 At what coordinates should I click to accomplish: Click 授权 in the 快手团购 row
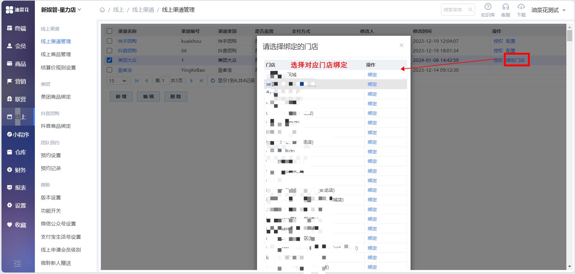[498, 41]
